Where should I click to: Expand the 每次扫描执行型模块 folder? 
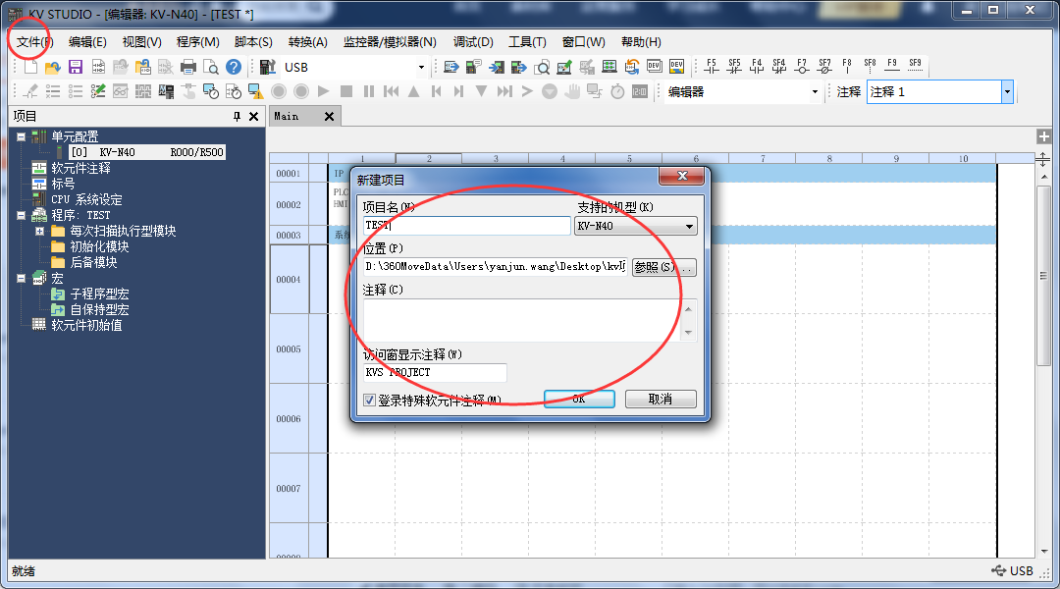(x=40, y=231)
